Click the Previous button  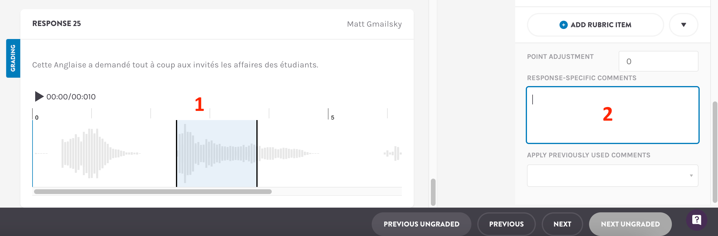506,224
